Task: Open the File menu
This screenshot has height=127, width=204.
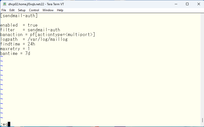Action: click(4, 10)
